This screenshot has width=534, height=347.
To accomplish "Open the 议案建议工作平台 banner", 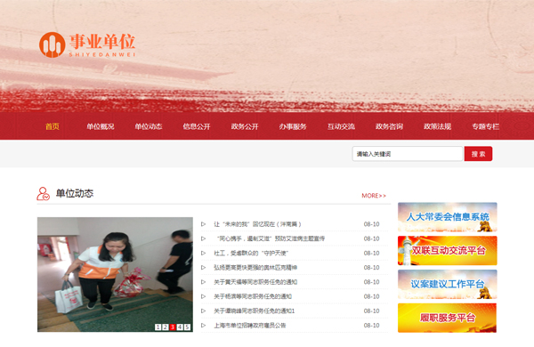I will coord(447,284).
